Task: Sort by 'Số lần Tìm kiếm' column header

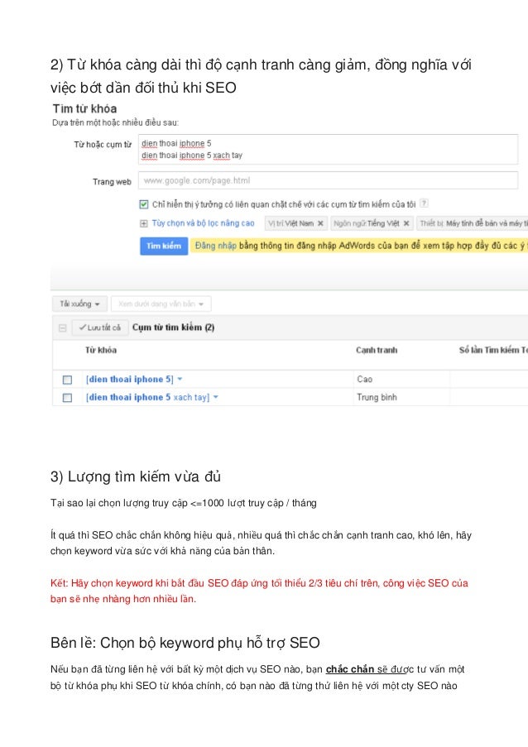Action: [493, 350]
